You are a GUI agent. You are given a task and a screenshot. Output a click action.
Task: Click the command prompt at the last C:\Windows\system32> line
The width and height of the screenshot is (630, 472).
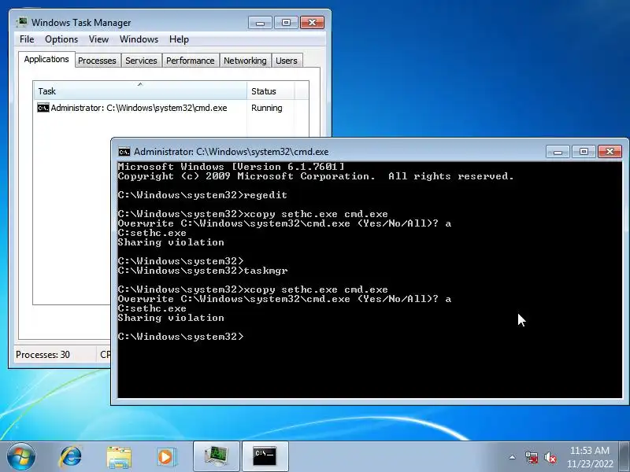coord(181,337)
